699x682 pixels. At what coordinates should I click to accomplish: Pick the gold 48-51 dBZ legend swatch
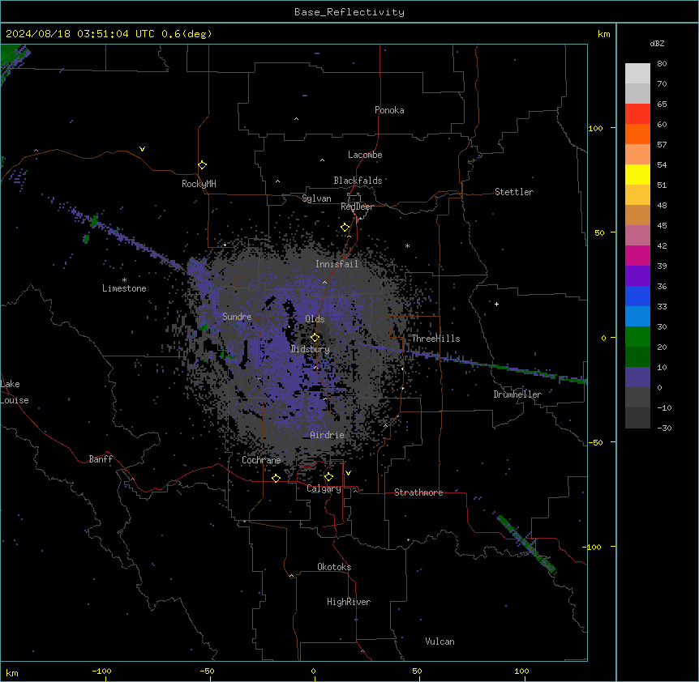(637, 195)
